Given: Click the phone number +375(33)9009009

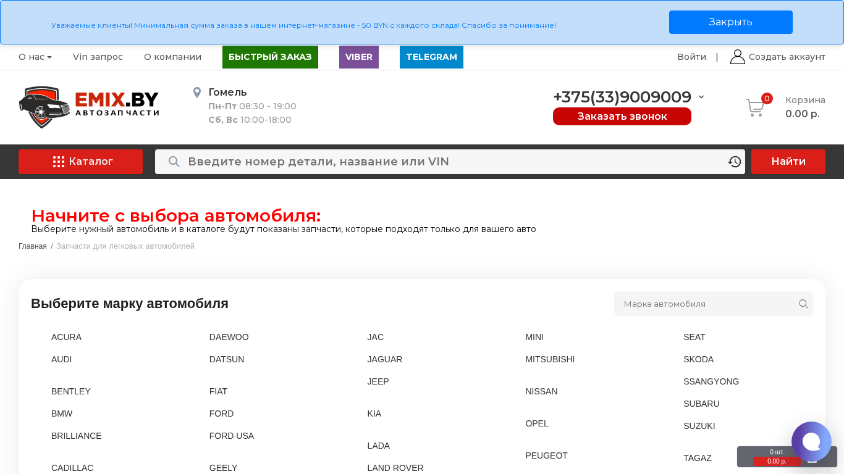Looking at the screenshot, I should pos(622,97).
